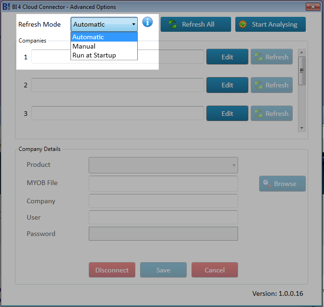
Task: Save the company details
Action: click(163, 270)
